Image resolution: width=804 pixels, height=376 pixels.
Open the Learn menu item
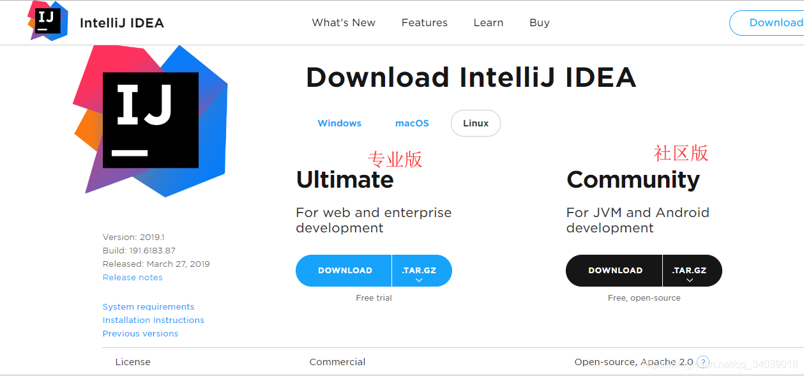point(489,23)
